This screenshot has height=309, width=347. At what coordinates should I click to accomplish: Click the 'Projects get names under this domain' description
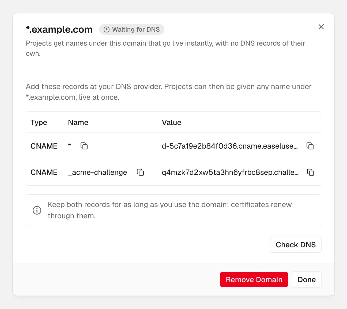click(x=165, y=48)
